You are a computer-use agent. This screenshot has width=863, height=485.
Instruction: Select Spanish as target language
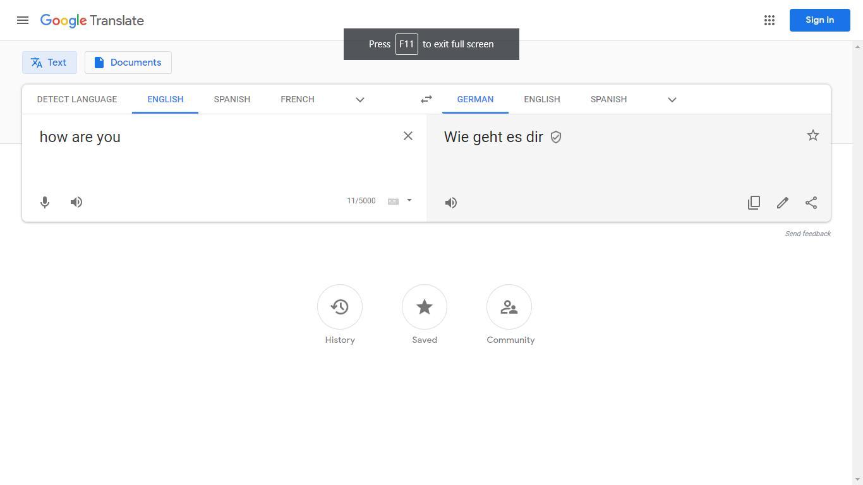(608, 99)
